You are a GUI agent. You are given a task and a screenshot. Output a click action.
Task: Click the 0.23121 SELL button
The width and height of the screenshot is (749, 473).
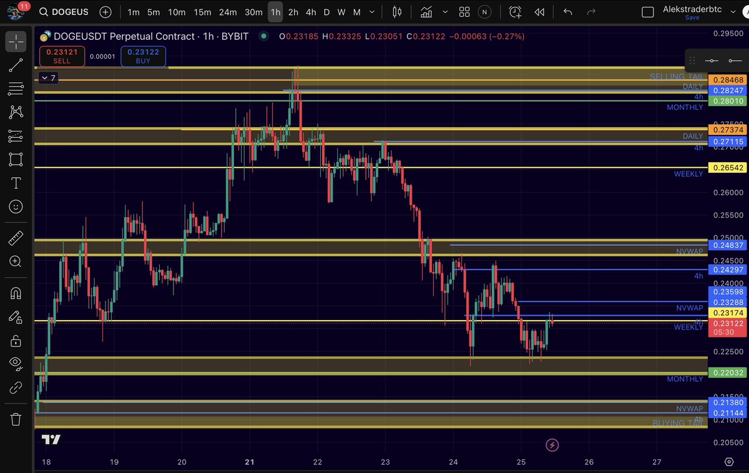(62, 56)
